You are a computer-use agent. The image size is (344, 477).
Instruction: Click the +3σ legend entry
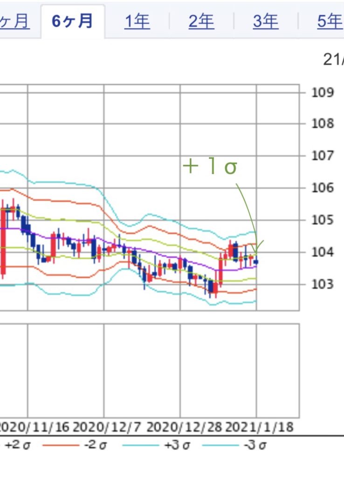157,445
